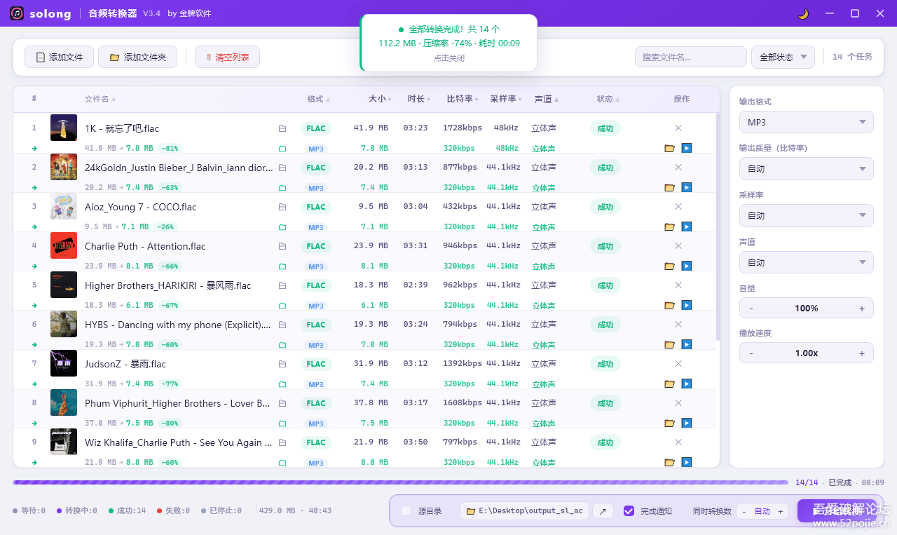Remove the HYBS 'Dancing with my phone' row
This screenshot has width=897, height=535.
click(678, 324)
